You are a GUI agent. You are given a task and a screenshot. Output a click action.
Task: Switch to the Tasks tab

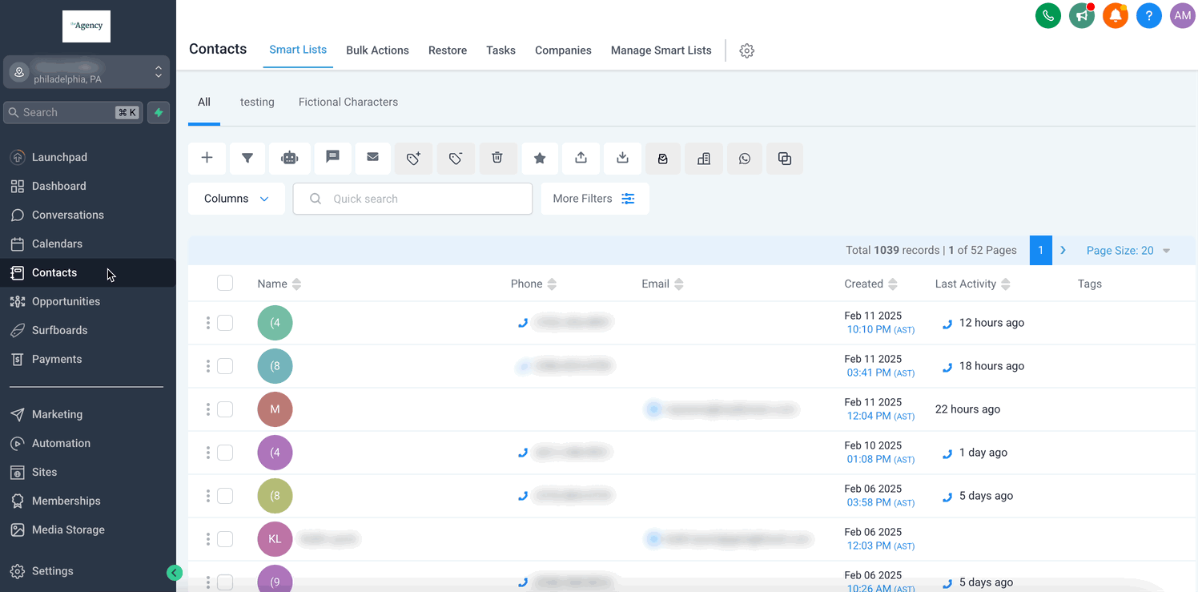(x=501, y=50)
